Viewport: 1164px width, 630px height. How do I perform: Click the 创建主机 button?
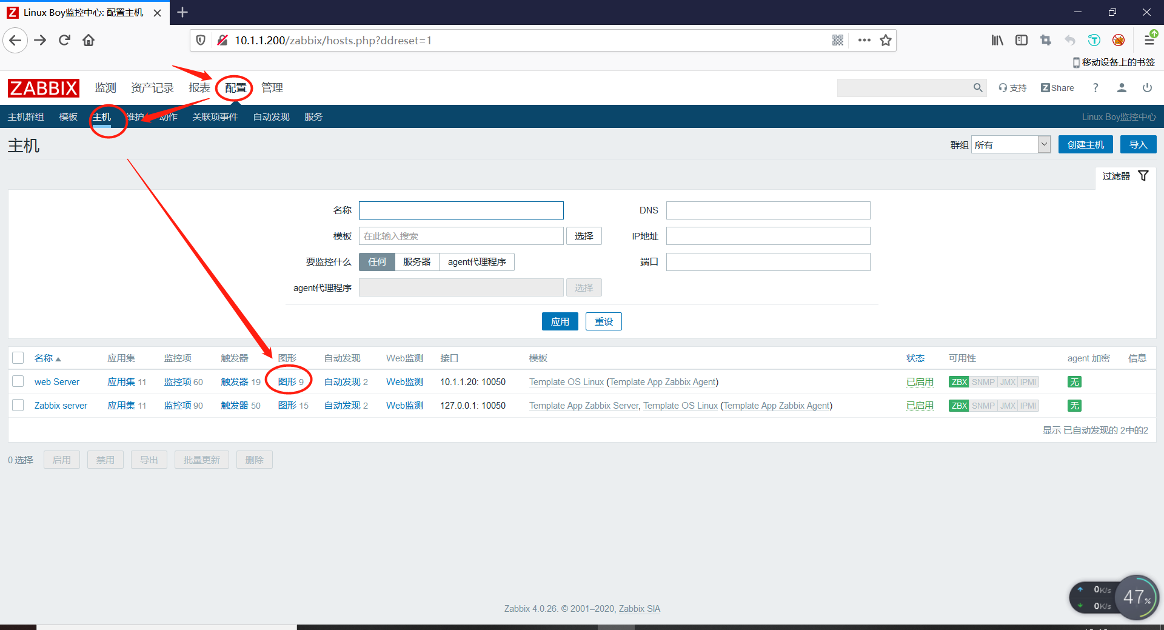1086,144
